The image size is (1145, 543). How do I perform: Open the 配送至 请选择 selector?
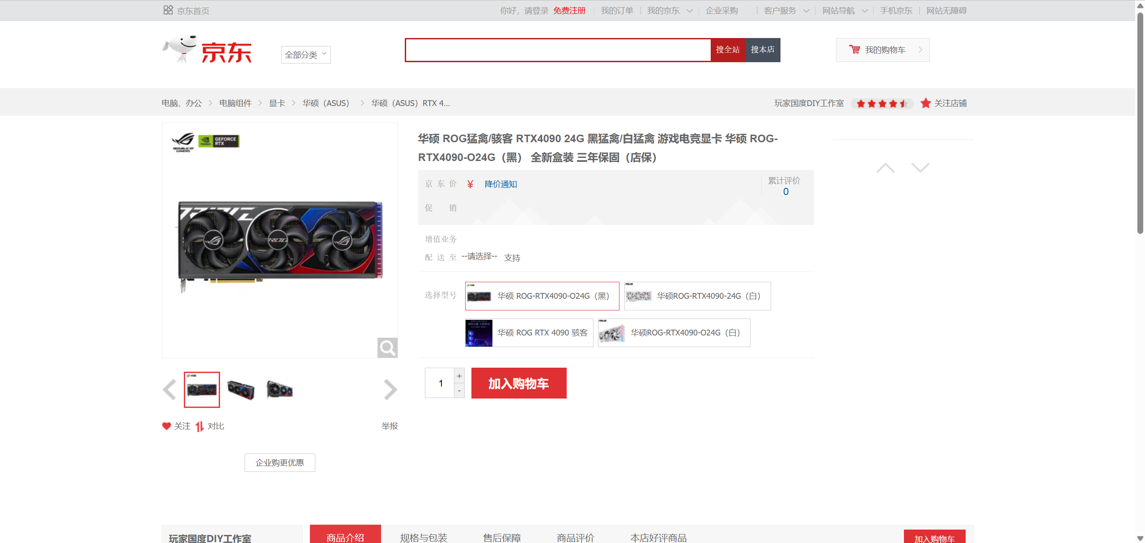(479, 256)
